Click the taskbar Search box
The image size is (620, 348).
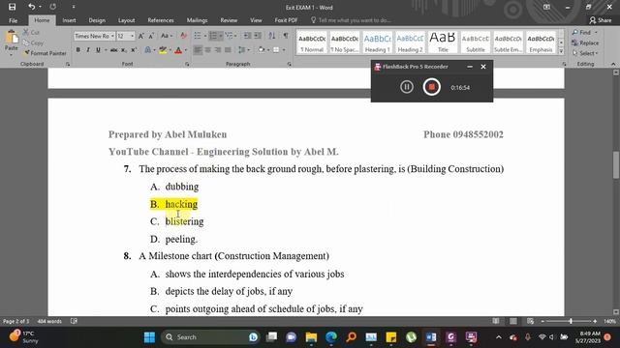point(210,337)
